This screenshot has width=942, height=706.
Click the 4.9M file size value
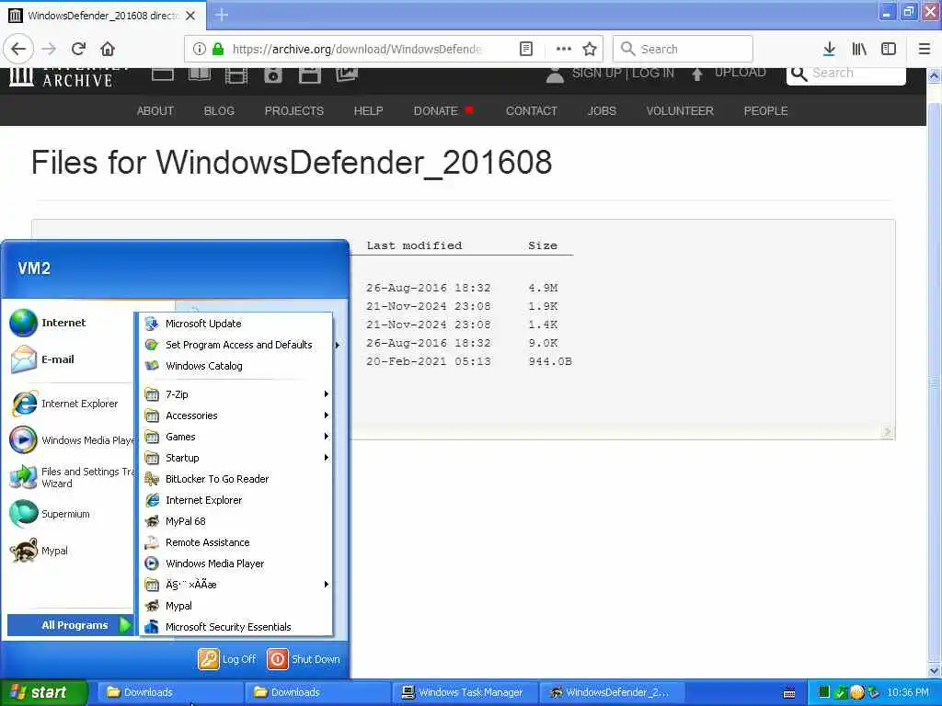point(543,288)
